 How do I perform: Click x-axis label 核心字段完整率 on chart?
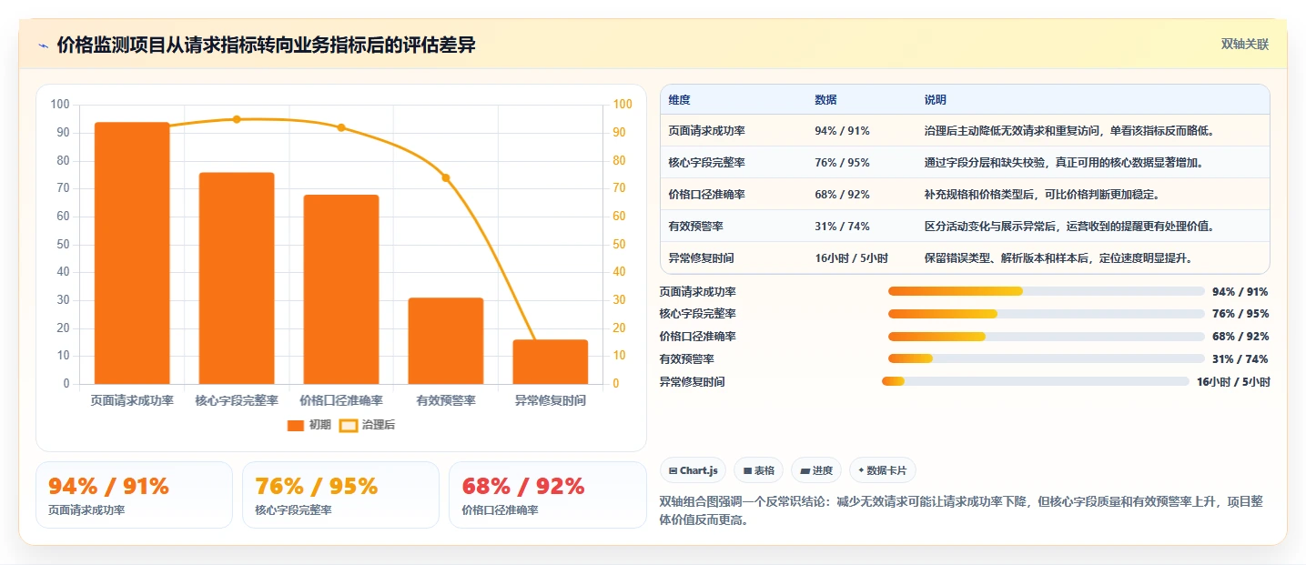pyautogui.click(x=237, y=400)
